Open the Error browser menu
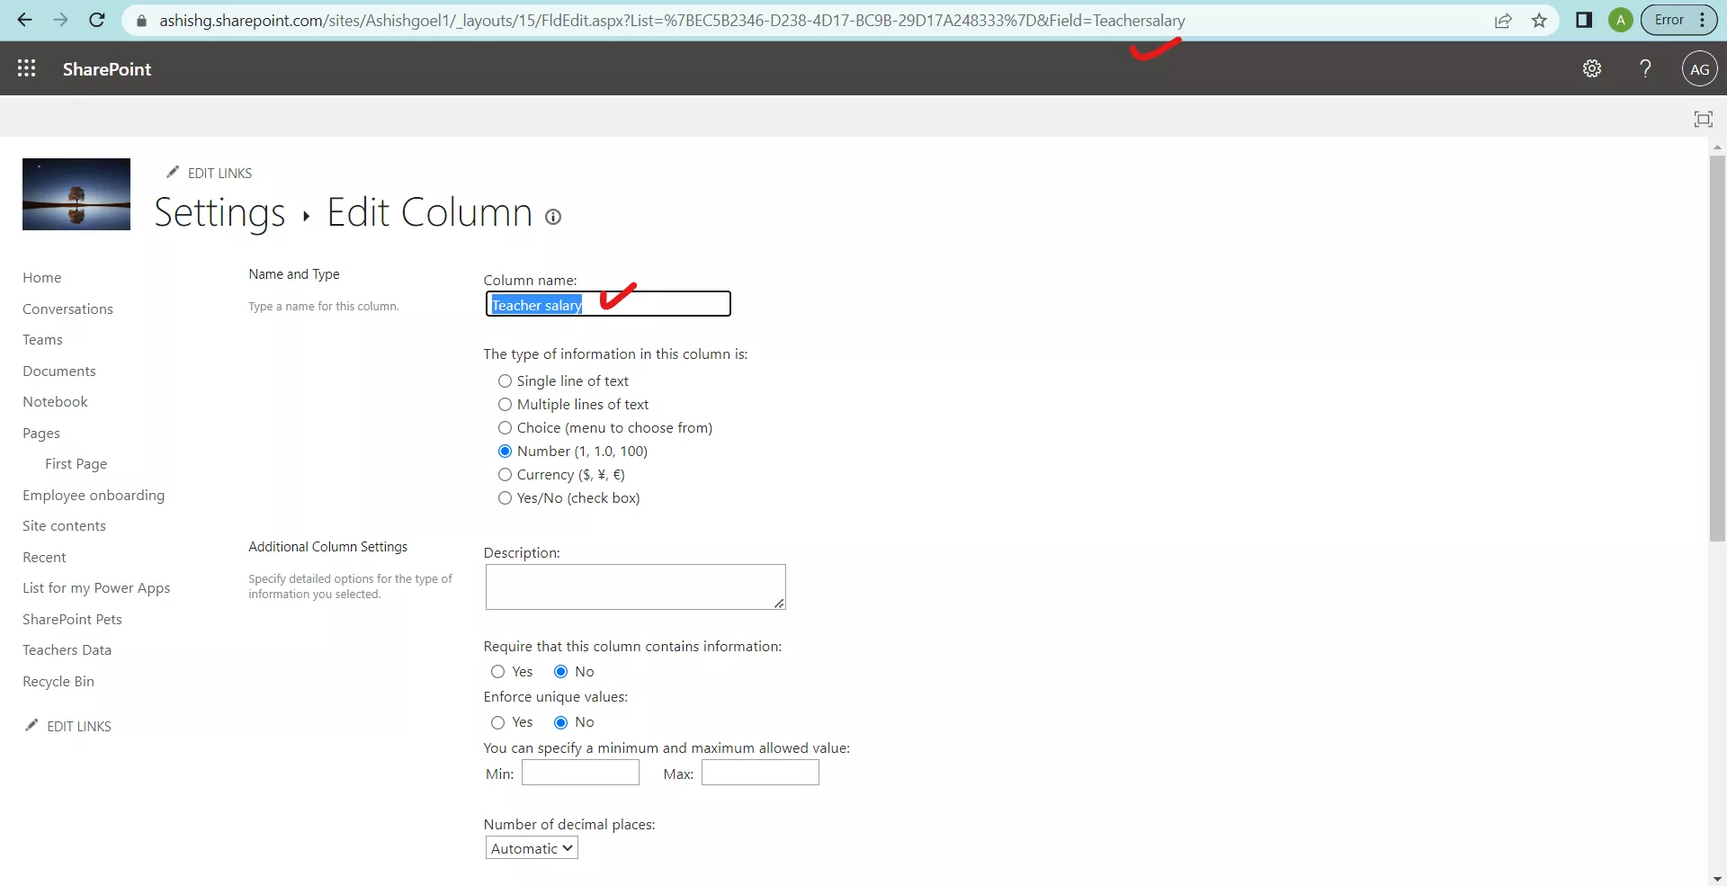The width and height of the screenshot is (1727, 886). 1669,19
